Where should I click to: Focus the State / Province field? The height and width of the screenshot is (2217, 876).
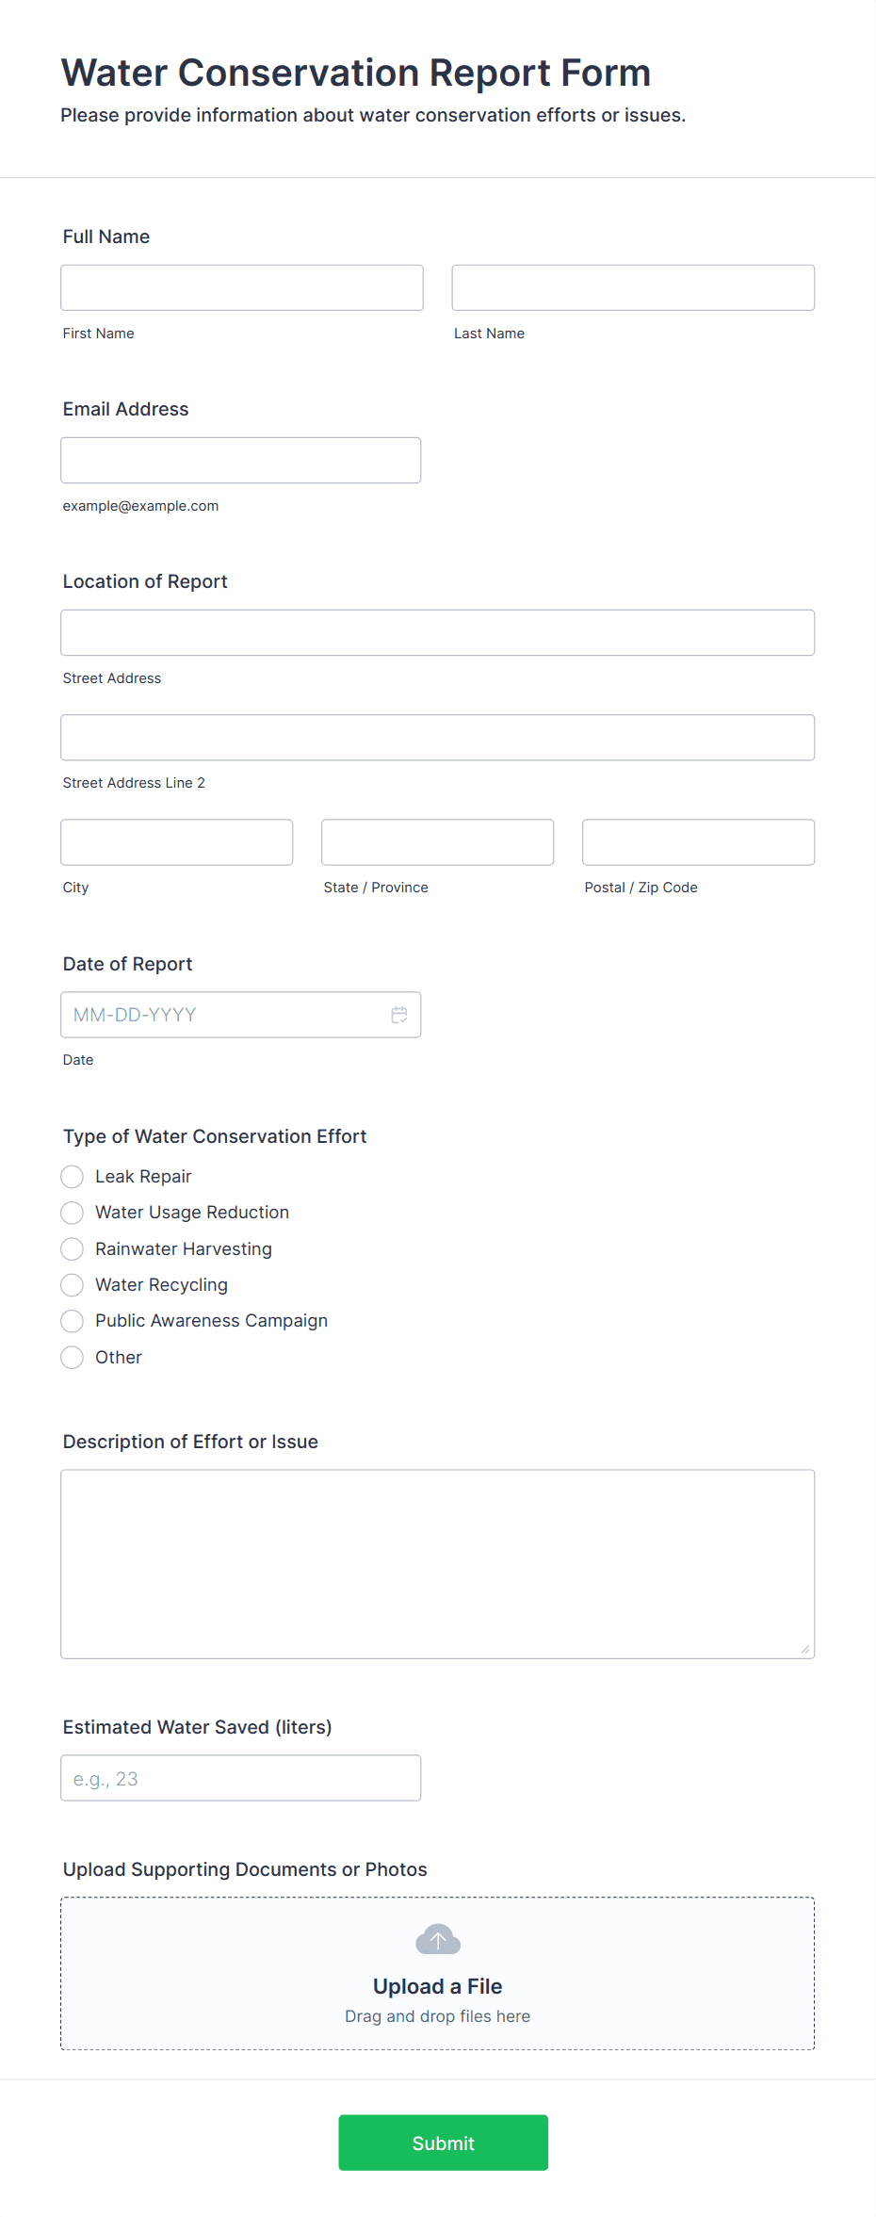coord(437,841)
